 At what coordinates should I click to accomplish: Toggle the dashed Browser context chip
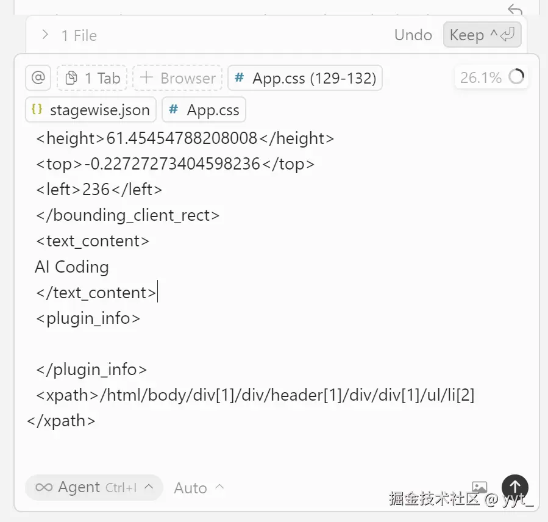pyautogui.click(x=177, y=78)
